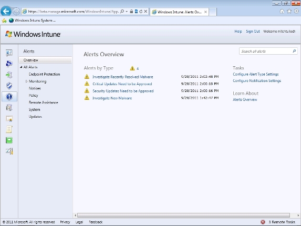Select Remote Assistance alerts category
This screenshot has height=226, width=301.
[x=44, y=102]
